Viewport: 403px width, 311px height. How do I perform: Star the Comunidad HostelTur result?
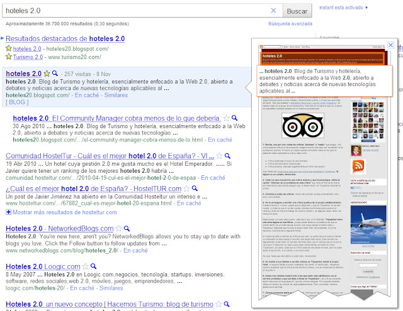[x=219, y=156]
